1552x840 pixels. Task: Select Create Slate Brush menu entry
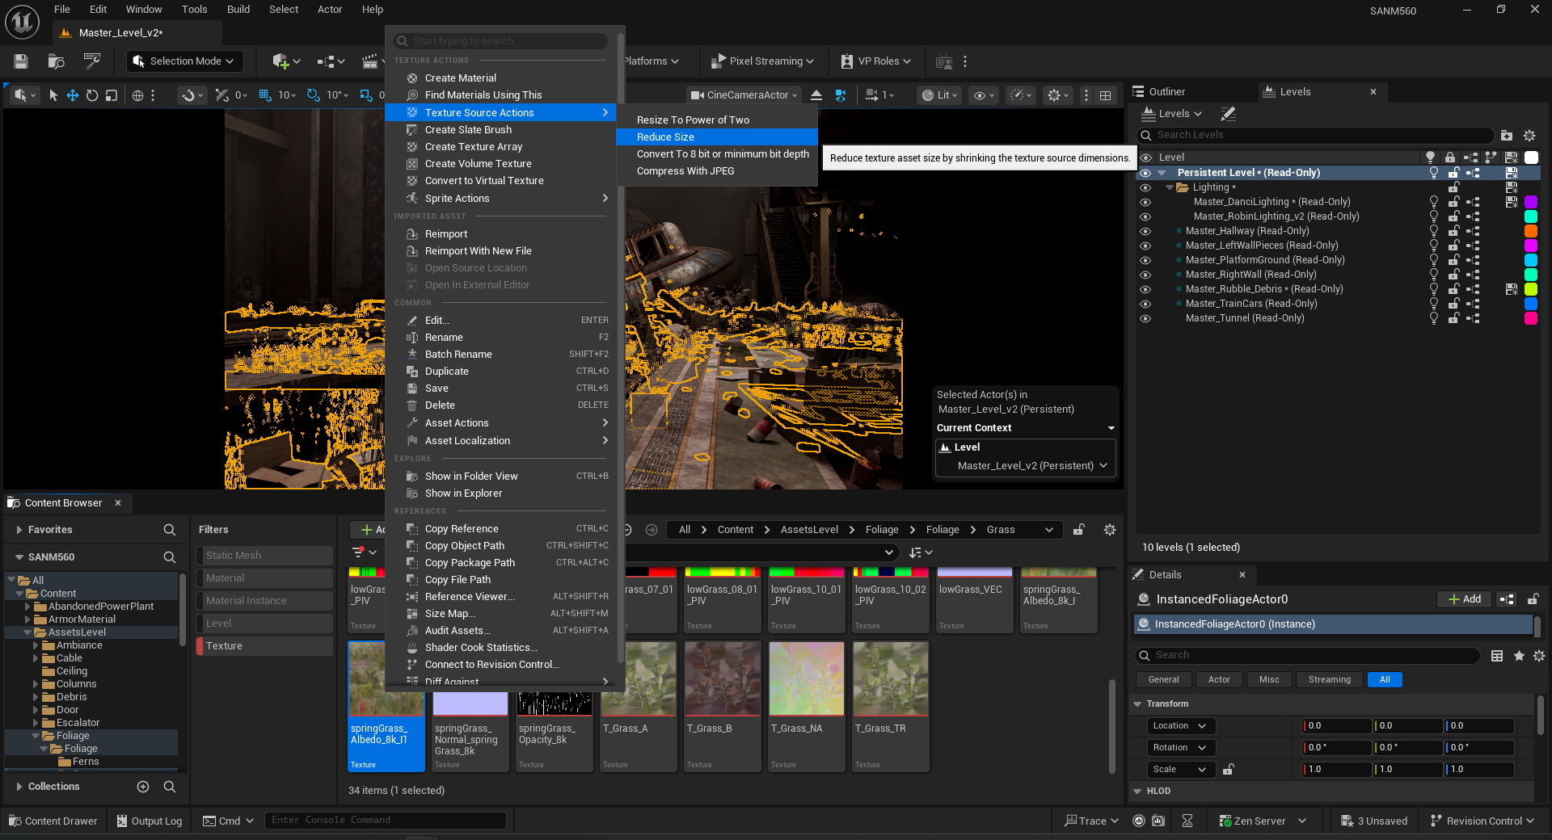pos(468,130)
